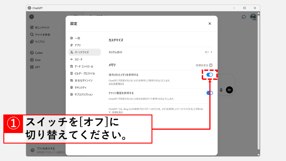The image size is (286, 161).
Task: Click the チャット履歴を参照する label
Action: click(121, 93)
